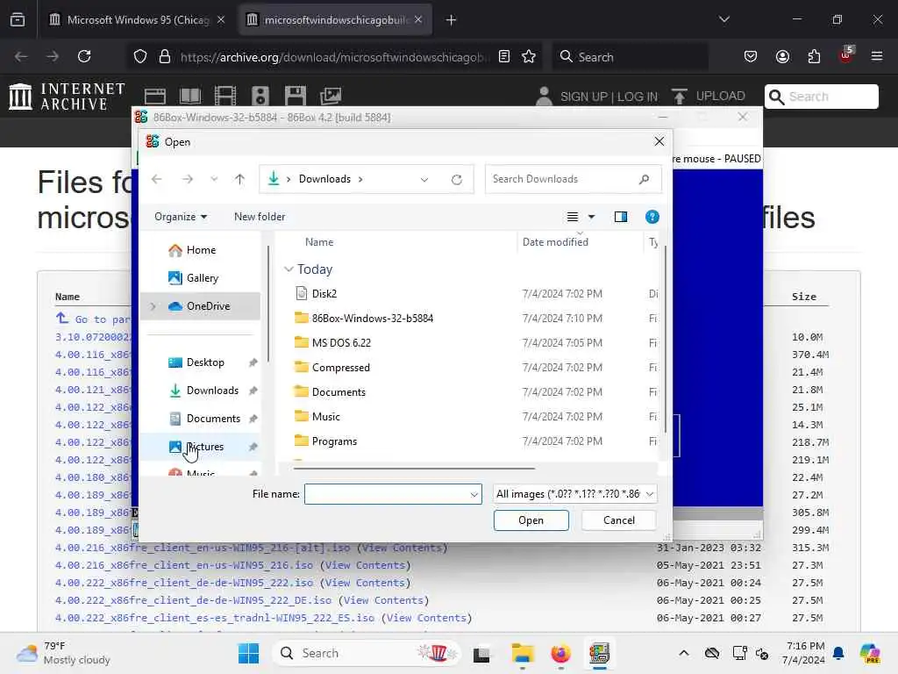Viewport: 898px width, 674px height.
Task: Switch to microsoftwindowschicagobuild browser tab
Action: (335, 20)
